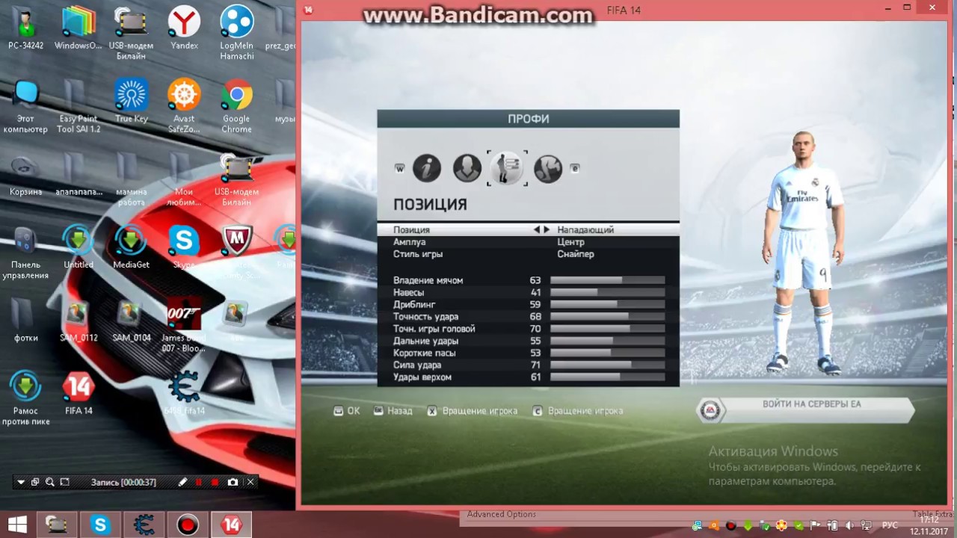
Task: Click Bandicam pencil draw icon
Action: (182, 482)
